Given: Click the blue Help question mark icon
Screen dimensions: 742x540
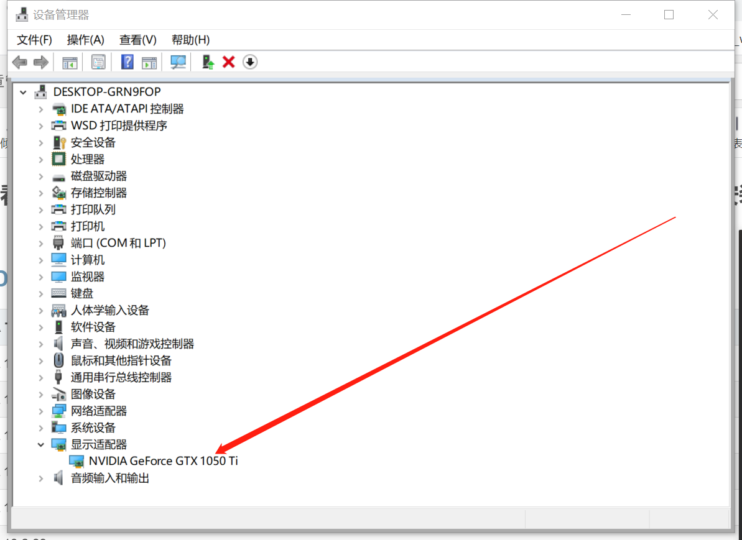Looking at the screenshot, I should point(128,62).
